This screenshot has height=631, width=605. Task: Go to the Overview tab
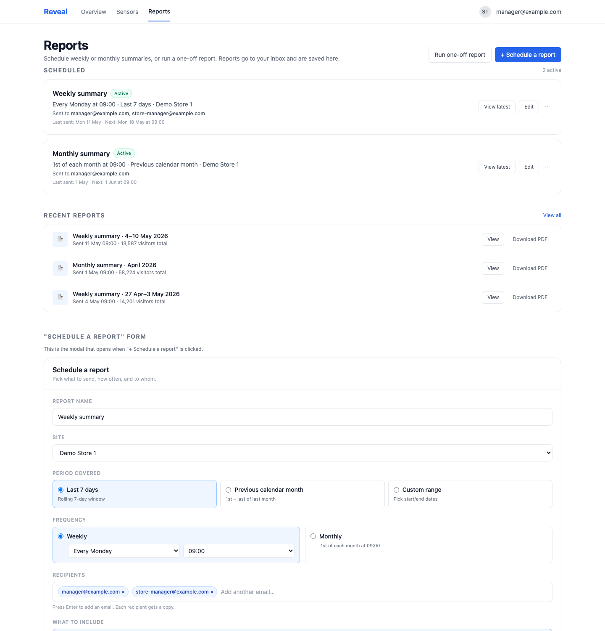(94, 12)
